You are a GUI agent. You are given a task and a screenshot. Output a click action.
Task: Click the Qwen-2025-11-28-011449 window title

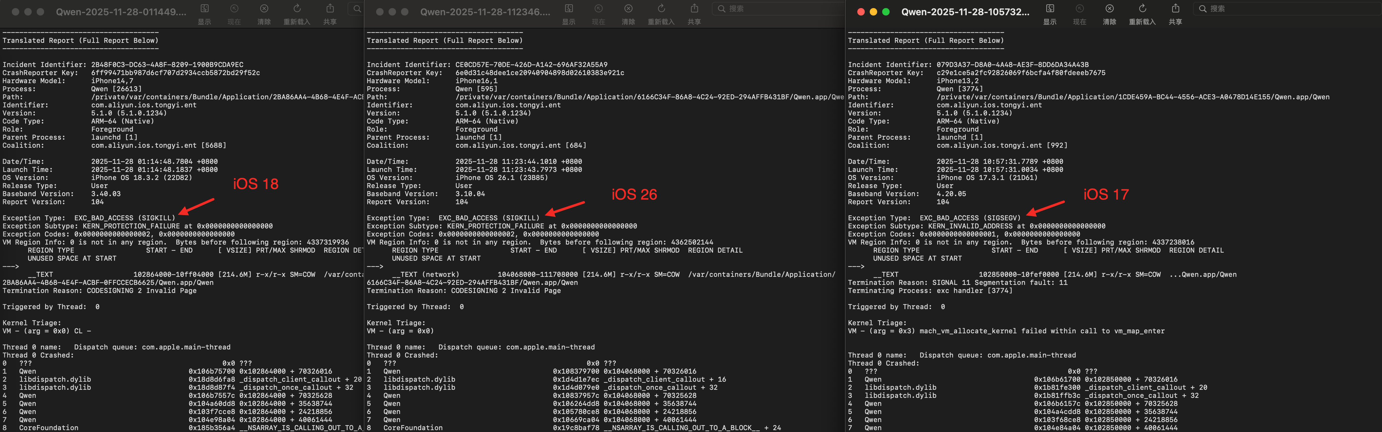click(x=121, y=12)
